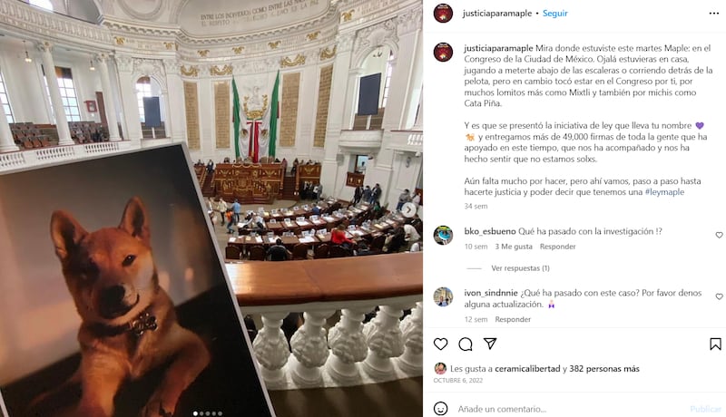
Task: Open justiciaparamaple profile picture in header
Action: 443,13
